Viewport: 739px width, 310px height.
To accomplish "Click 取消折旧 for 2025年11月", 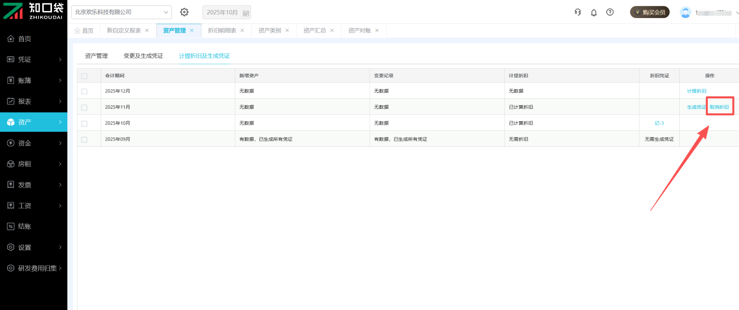I will coord(719,107).
